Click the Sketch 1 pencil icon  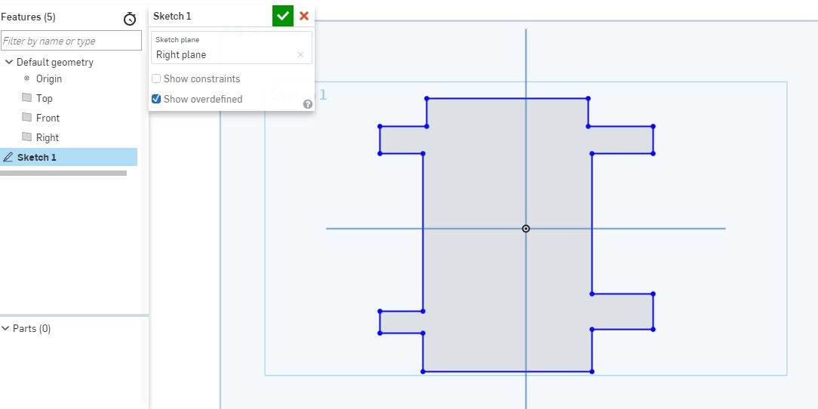point(8,157)
